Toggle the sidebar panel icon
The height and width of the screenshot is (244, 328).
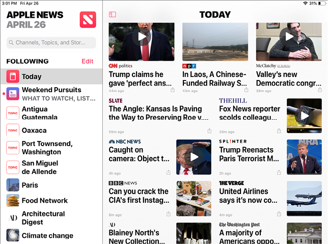click(113, 14)
